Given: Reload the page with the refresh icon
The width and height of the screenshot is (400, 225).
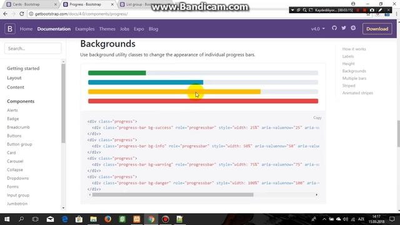Looking at the screenshot, I should click(x=22, y=14).
